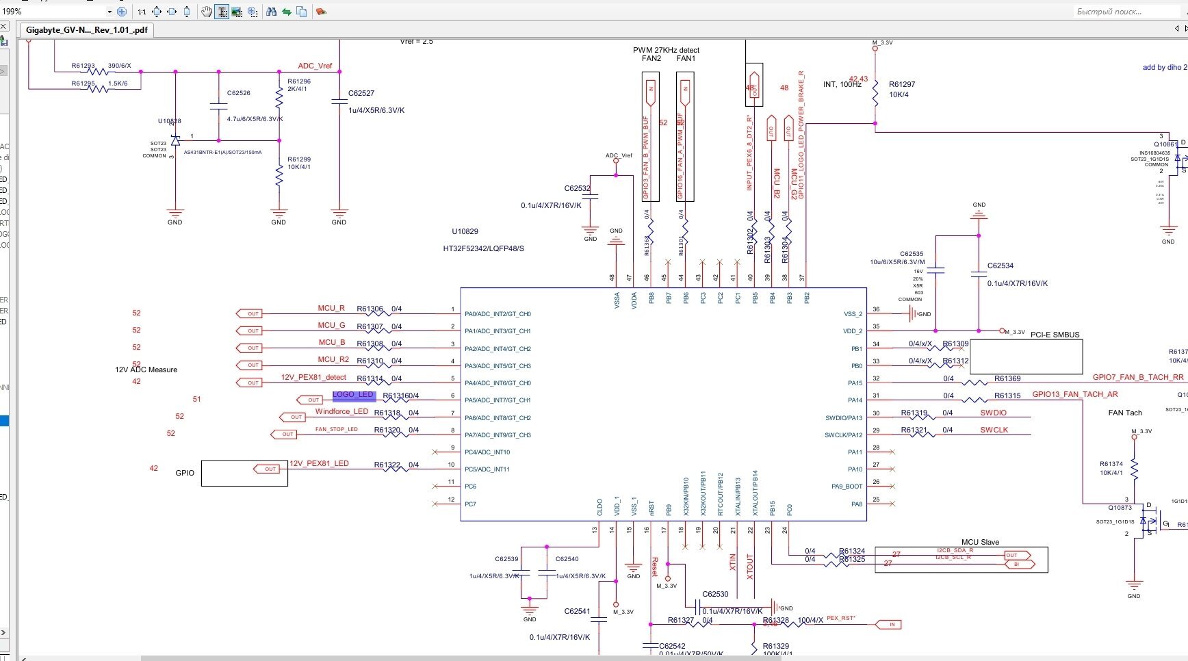Screen dimensions: 1188x661
Task: Click the SWCLK net label
Action: pyautogui.click(x=994, y=430)
